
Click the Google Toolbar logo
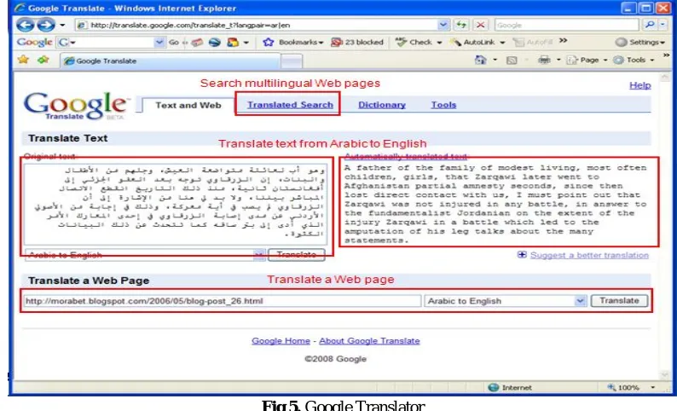[x=35, y=43]
